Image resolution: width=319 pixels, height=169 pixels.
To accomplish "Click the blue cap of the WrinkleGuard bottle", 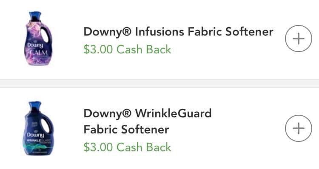I will [35, 106].
